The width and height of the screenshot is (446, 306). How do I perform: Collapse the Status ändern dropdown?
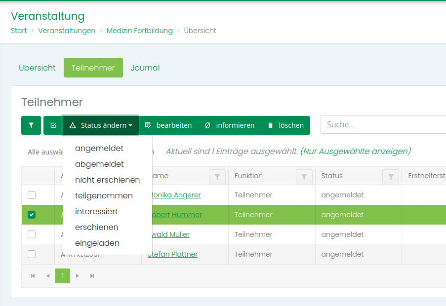click(101, 125)
